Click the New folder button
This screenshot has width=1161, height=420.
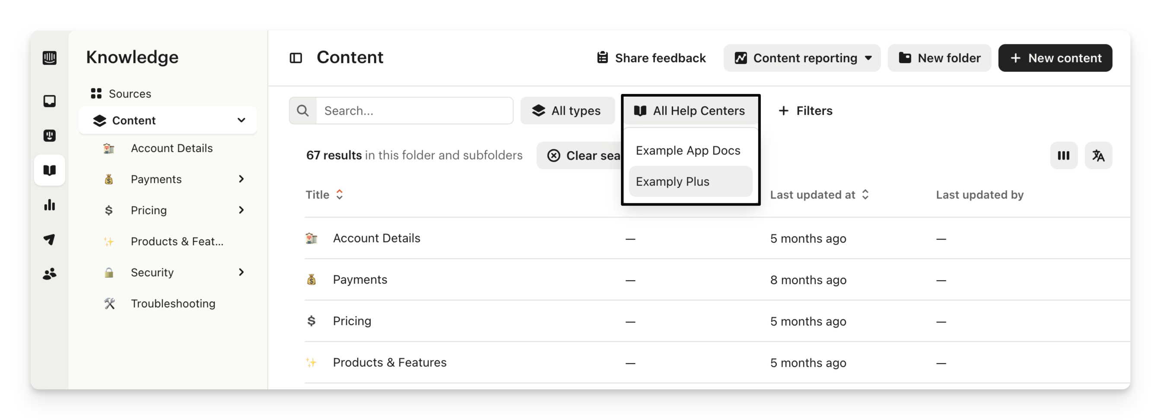click(939, 58)
